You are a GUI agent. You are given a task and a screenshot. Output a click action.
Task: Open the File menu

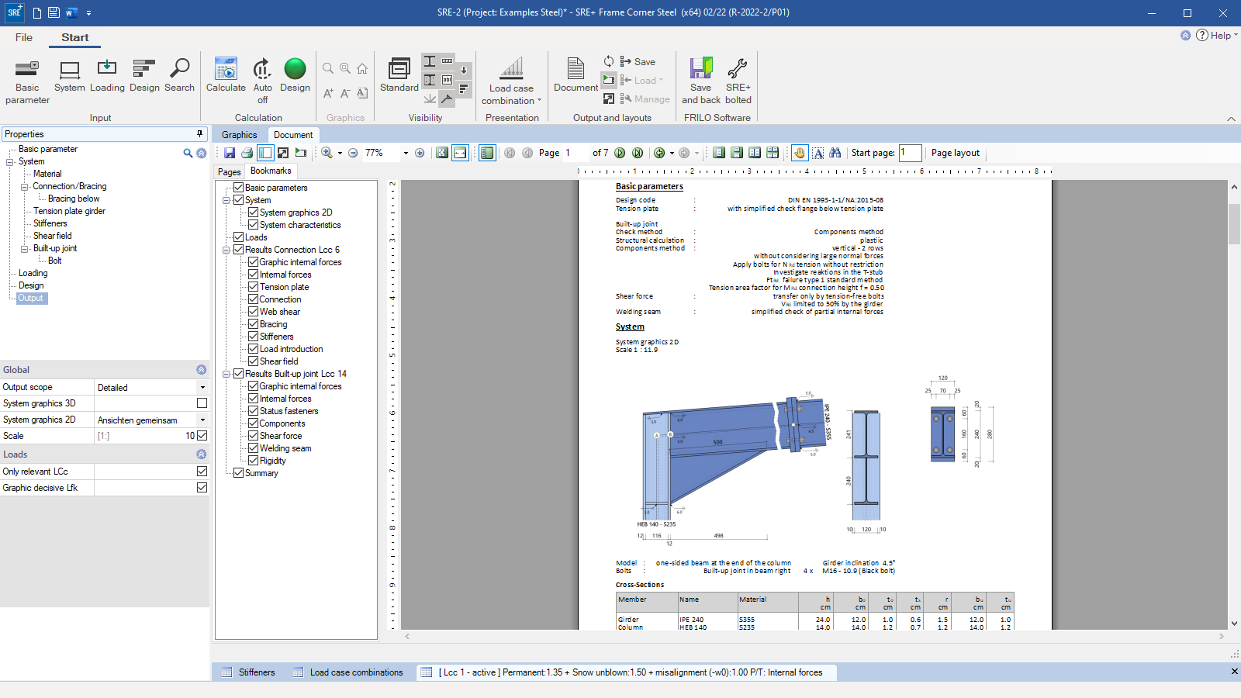[24, 37]
